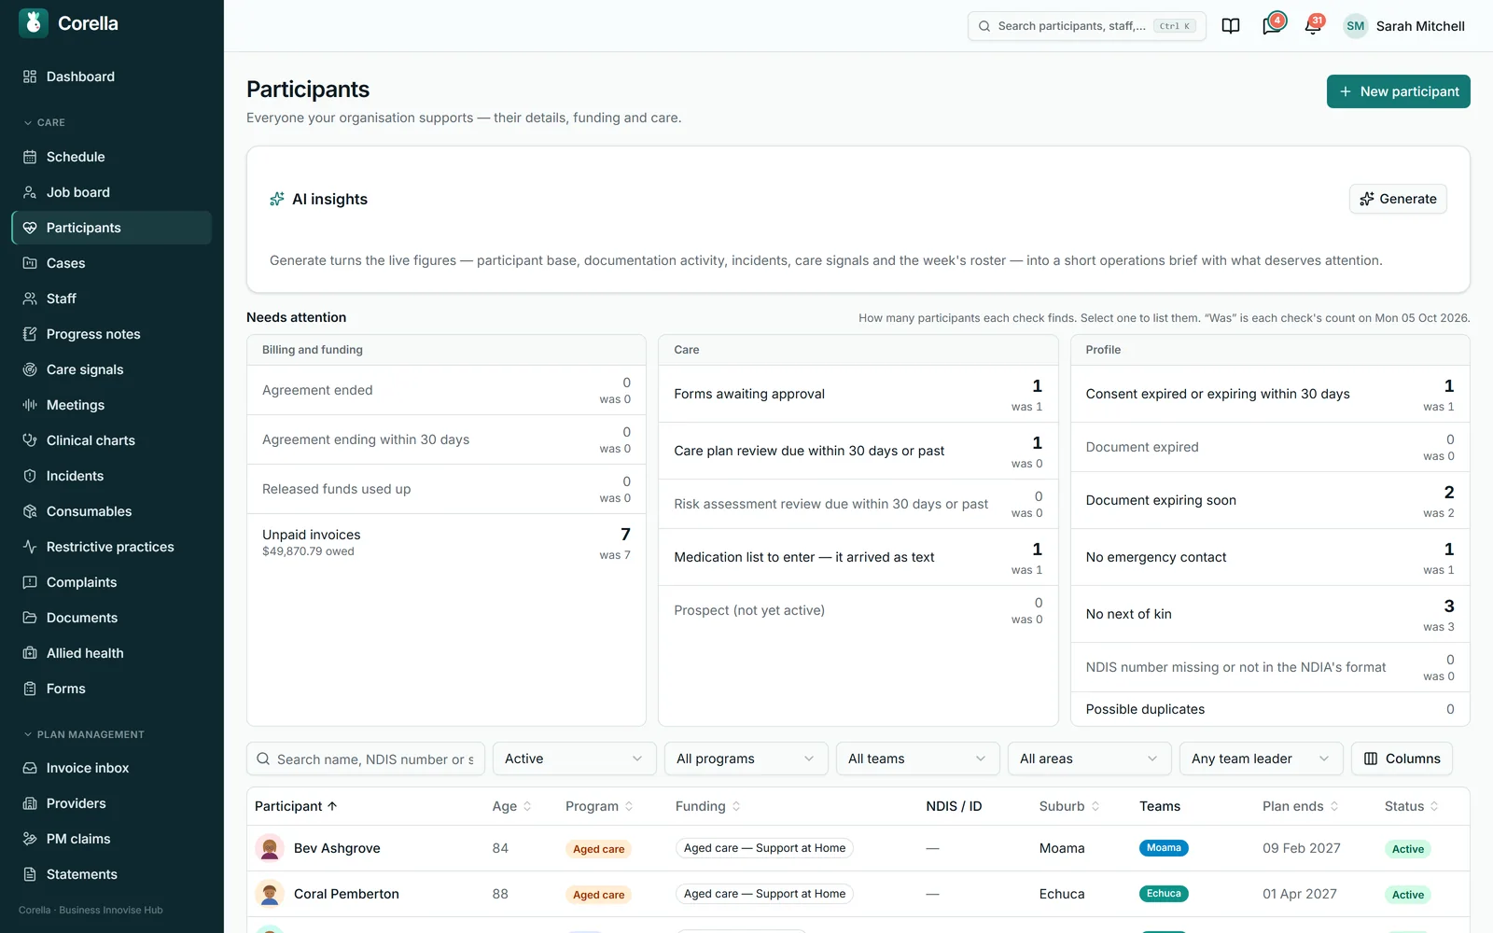Click the Restrictive practices pulse icon
The image size is (1493, 933).
pyautogui.click(x=30, y=547)
